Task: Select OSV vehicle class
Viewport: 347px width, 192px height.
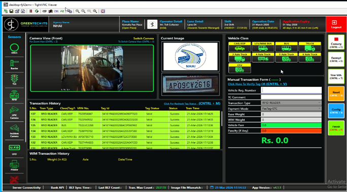Action: 239,68
